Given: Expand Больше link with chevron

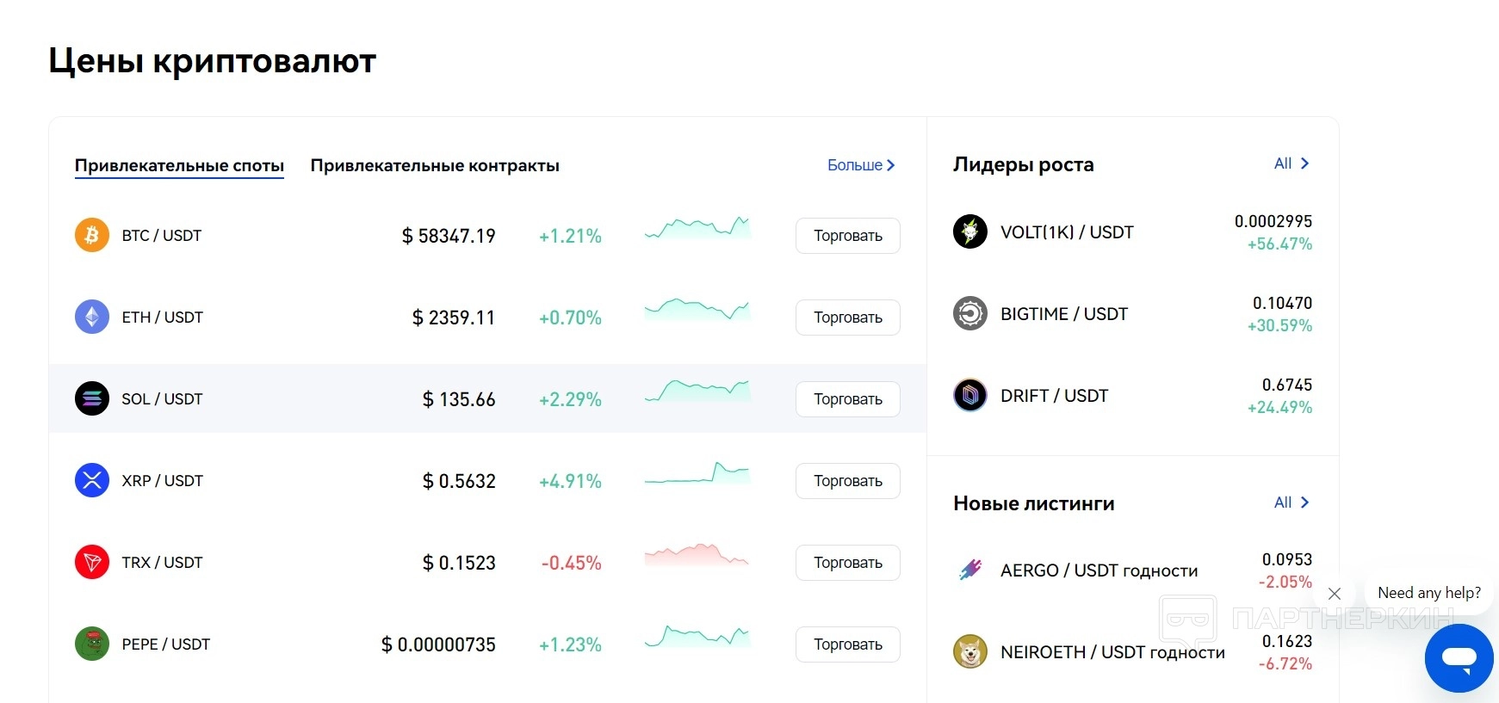Looking at the screenshot, I should 861,165.
